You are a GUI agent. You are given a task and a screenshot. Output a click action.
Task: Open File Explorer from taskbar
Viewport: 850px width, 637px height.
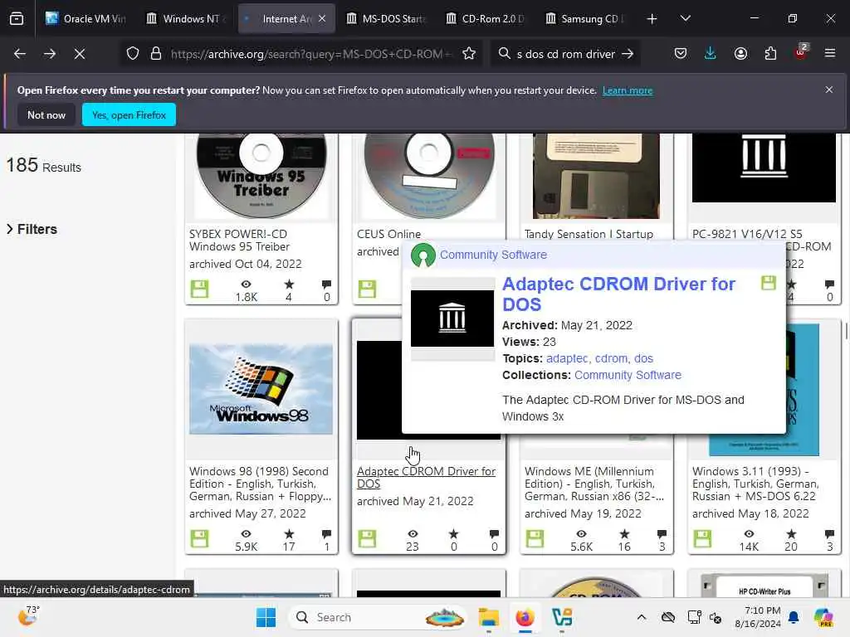(x=488, y=617)
